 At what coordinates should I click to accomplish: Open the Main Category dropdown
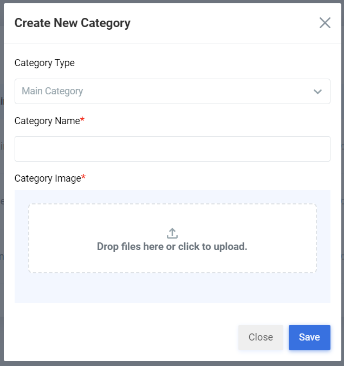[x=172, y=91]
